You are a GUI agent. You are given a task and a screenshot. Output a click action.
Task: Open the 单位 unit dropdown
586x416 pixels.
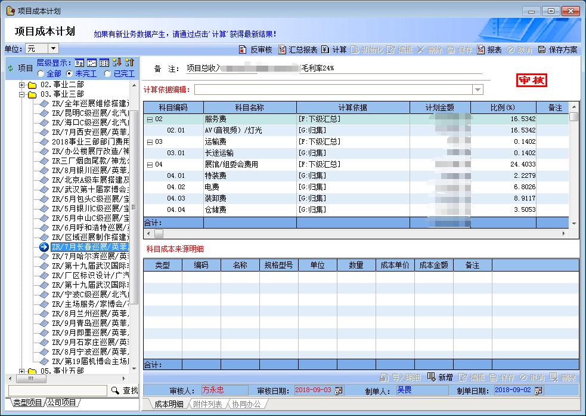click(53, 48)
